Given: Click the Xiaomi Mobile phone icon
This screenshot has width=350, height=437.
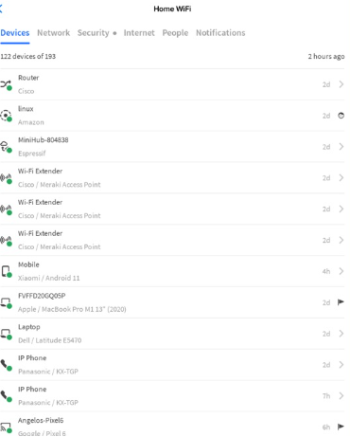Looking at the screenshot, I should pyautogui.click(x=6, y=271).
